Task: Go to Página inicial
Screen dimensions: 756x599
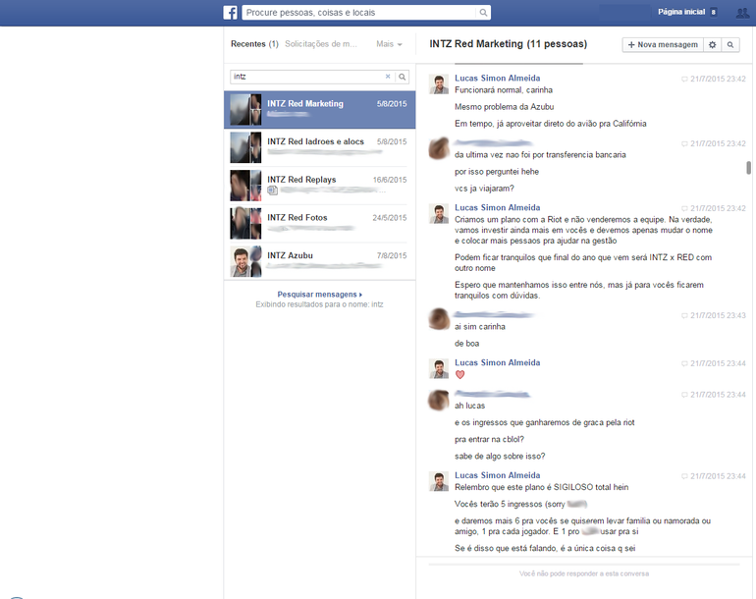Action: pos(681,12)
